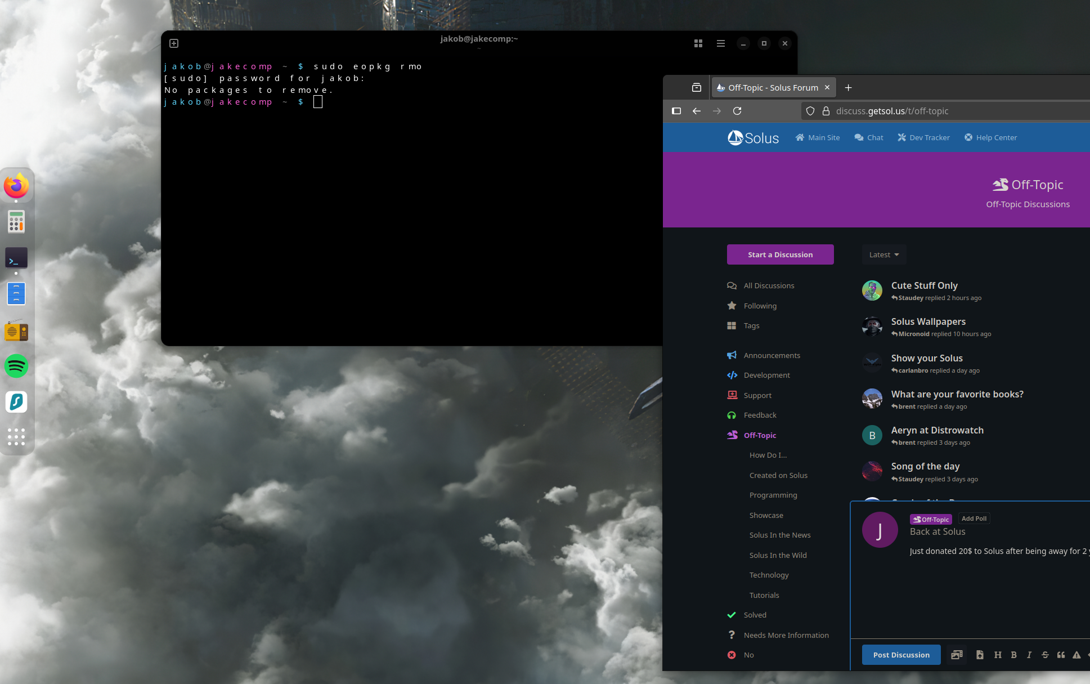This screenshot has height=684, width=1090.
Task: Open the Terminal dock icon
Action: pos(16,258)
